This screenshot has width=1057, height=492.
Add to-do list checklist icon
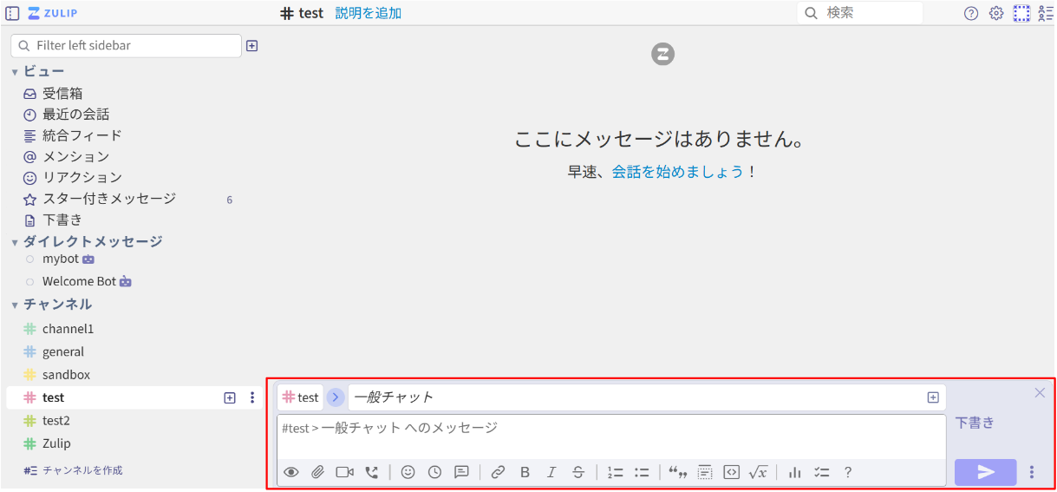(x=822, y=472)
